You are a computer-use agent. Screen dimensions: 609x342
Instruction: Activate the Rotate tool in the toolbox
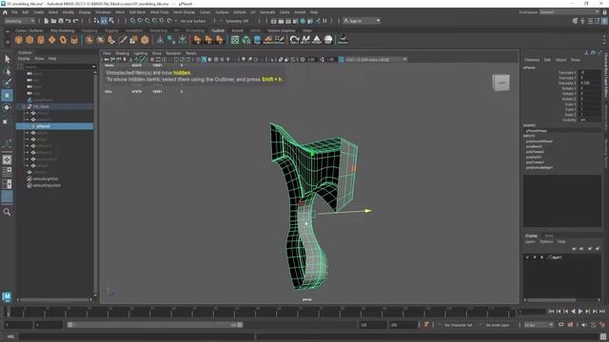[7, 107]
